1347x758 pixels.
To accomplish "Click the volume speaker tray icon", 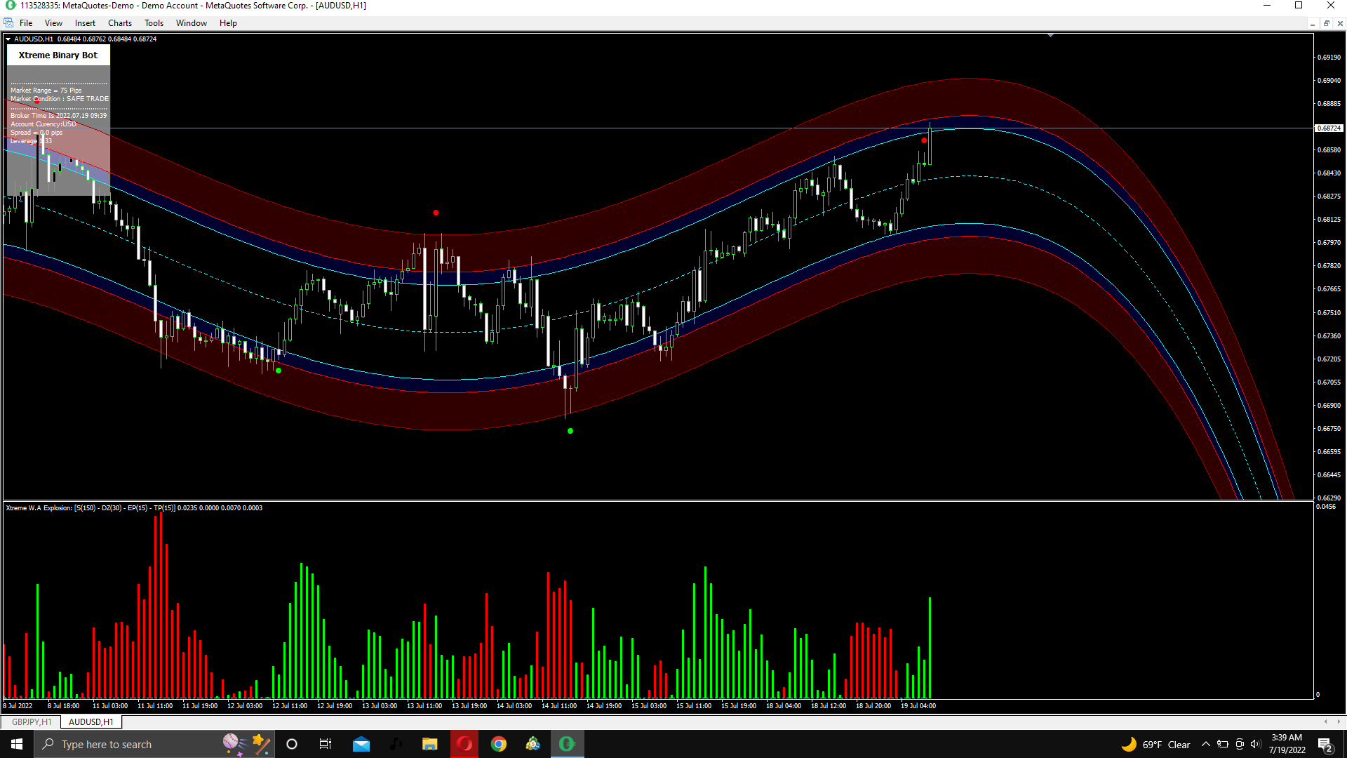I will [1255, 745].
